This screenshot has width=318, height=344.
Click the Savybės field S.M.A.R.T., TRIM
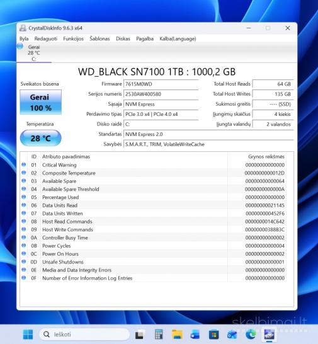[x=208, y=144]
